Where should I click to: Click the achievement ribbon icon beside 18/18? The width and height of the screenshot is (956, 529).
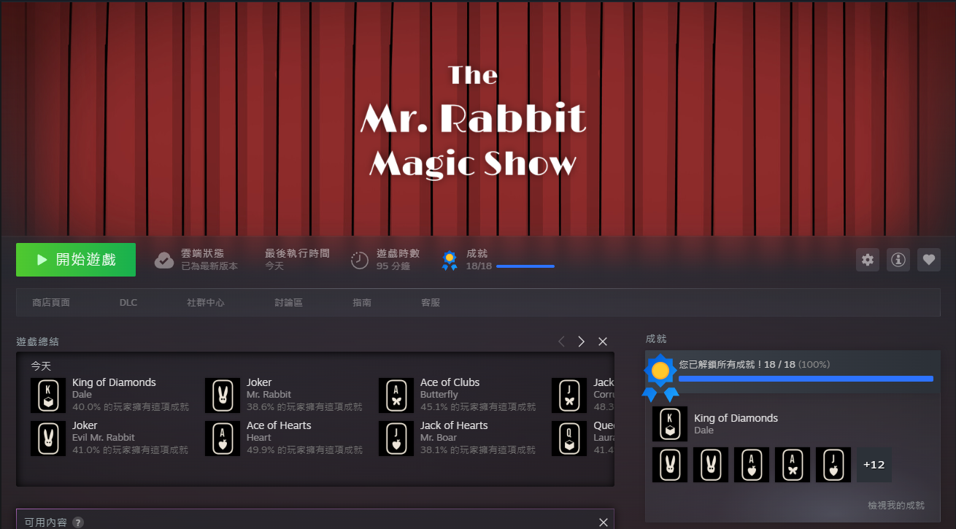pos(450,260)
